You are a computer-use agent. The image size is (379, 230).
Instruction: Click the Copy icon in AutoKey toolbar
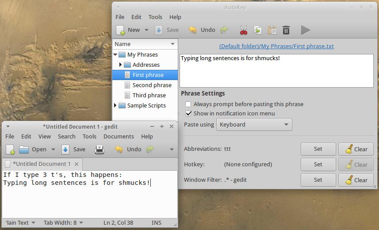point(257,30)
